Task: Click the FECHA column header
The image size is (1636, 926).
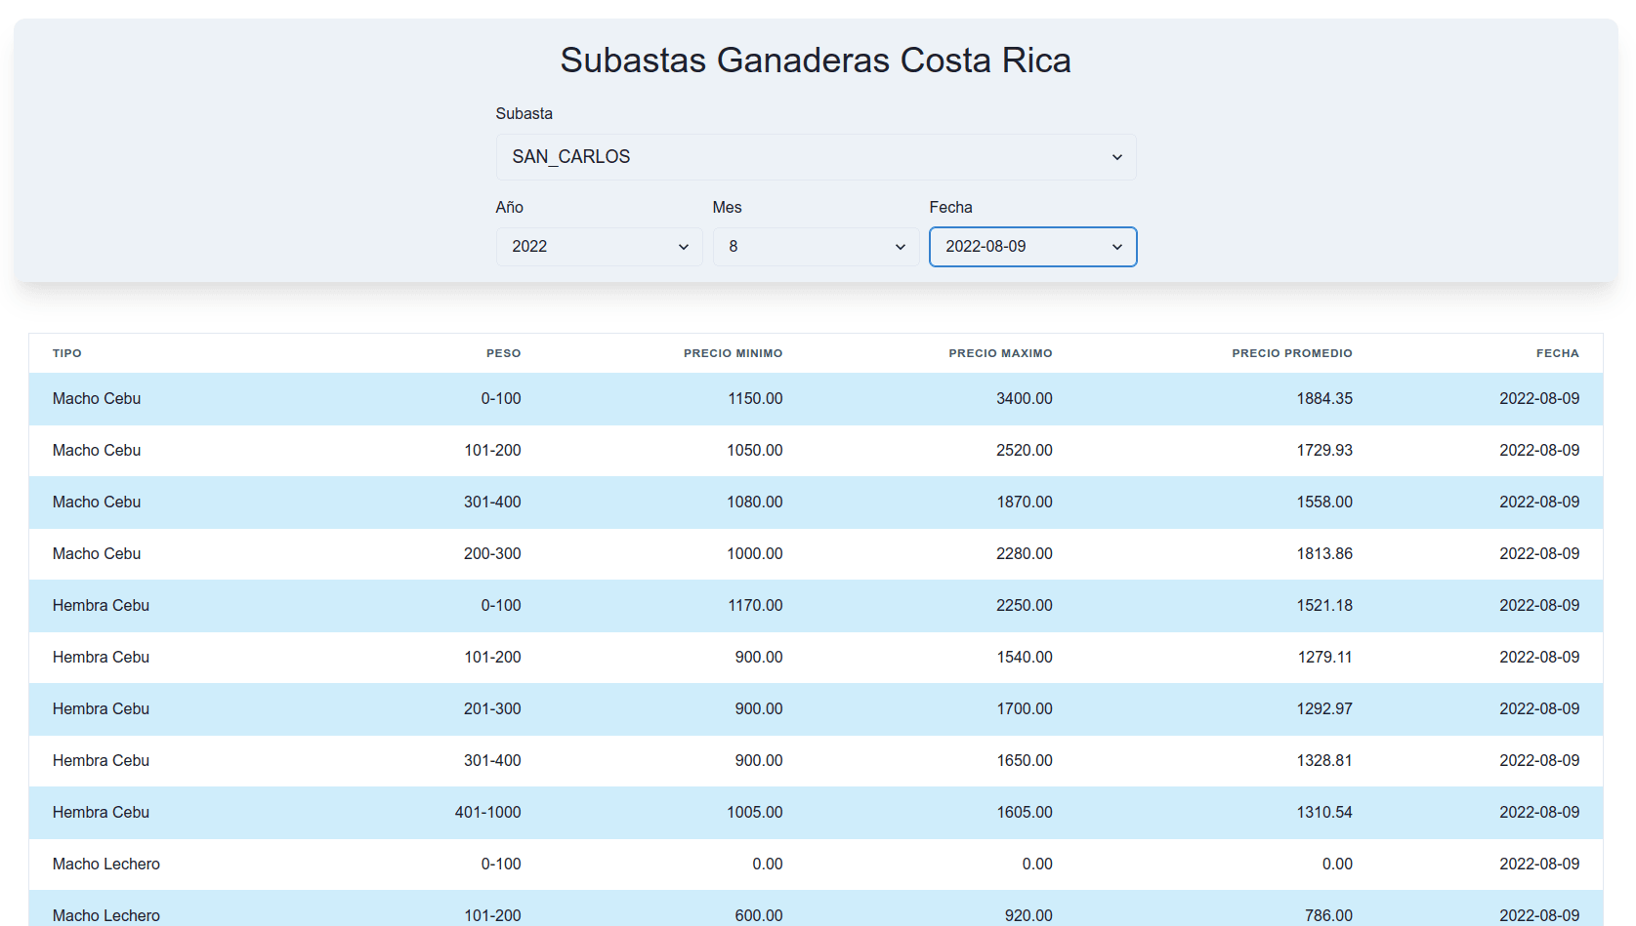Action: (1557, 353)
